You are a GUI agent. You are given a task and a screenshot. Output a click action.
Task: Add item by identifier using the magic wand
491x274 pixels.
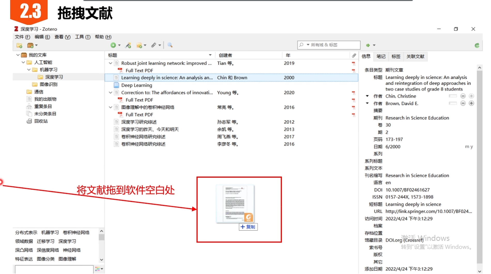(128, 45)
